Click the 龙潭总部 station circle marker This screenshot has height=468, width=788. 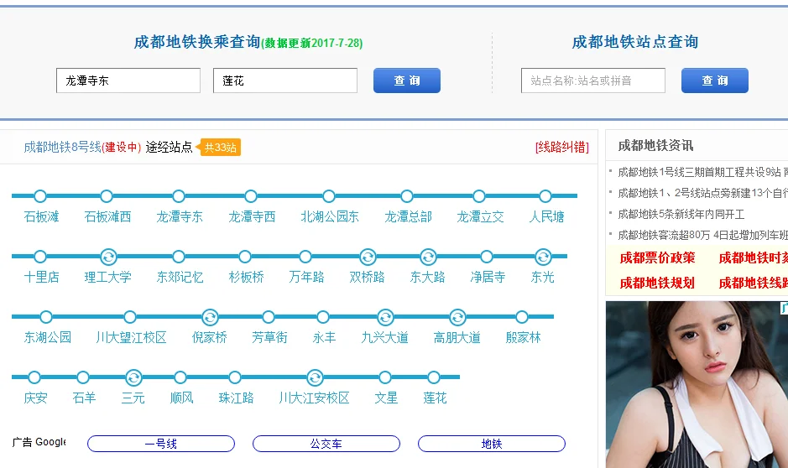[407, 195]
